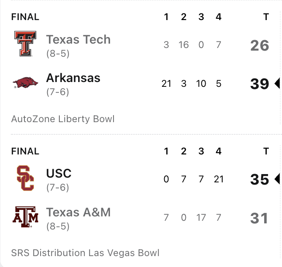This screenshot has height=267, width=282.
Task: Click the winner arrow beside USC 35
Action: (x=277, y=179)
